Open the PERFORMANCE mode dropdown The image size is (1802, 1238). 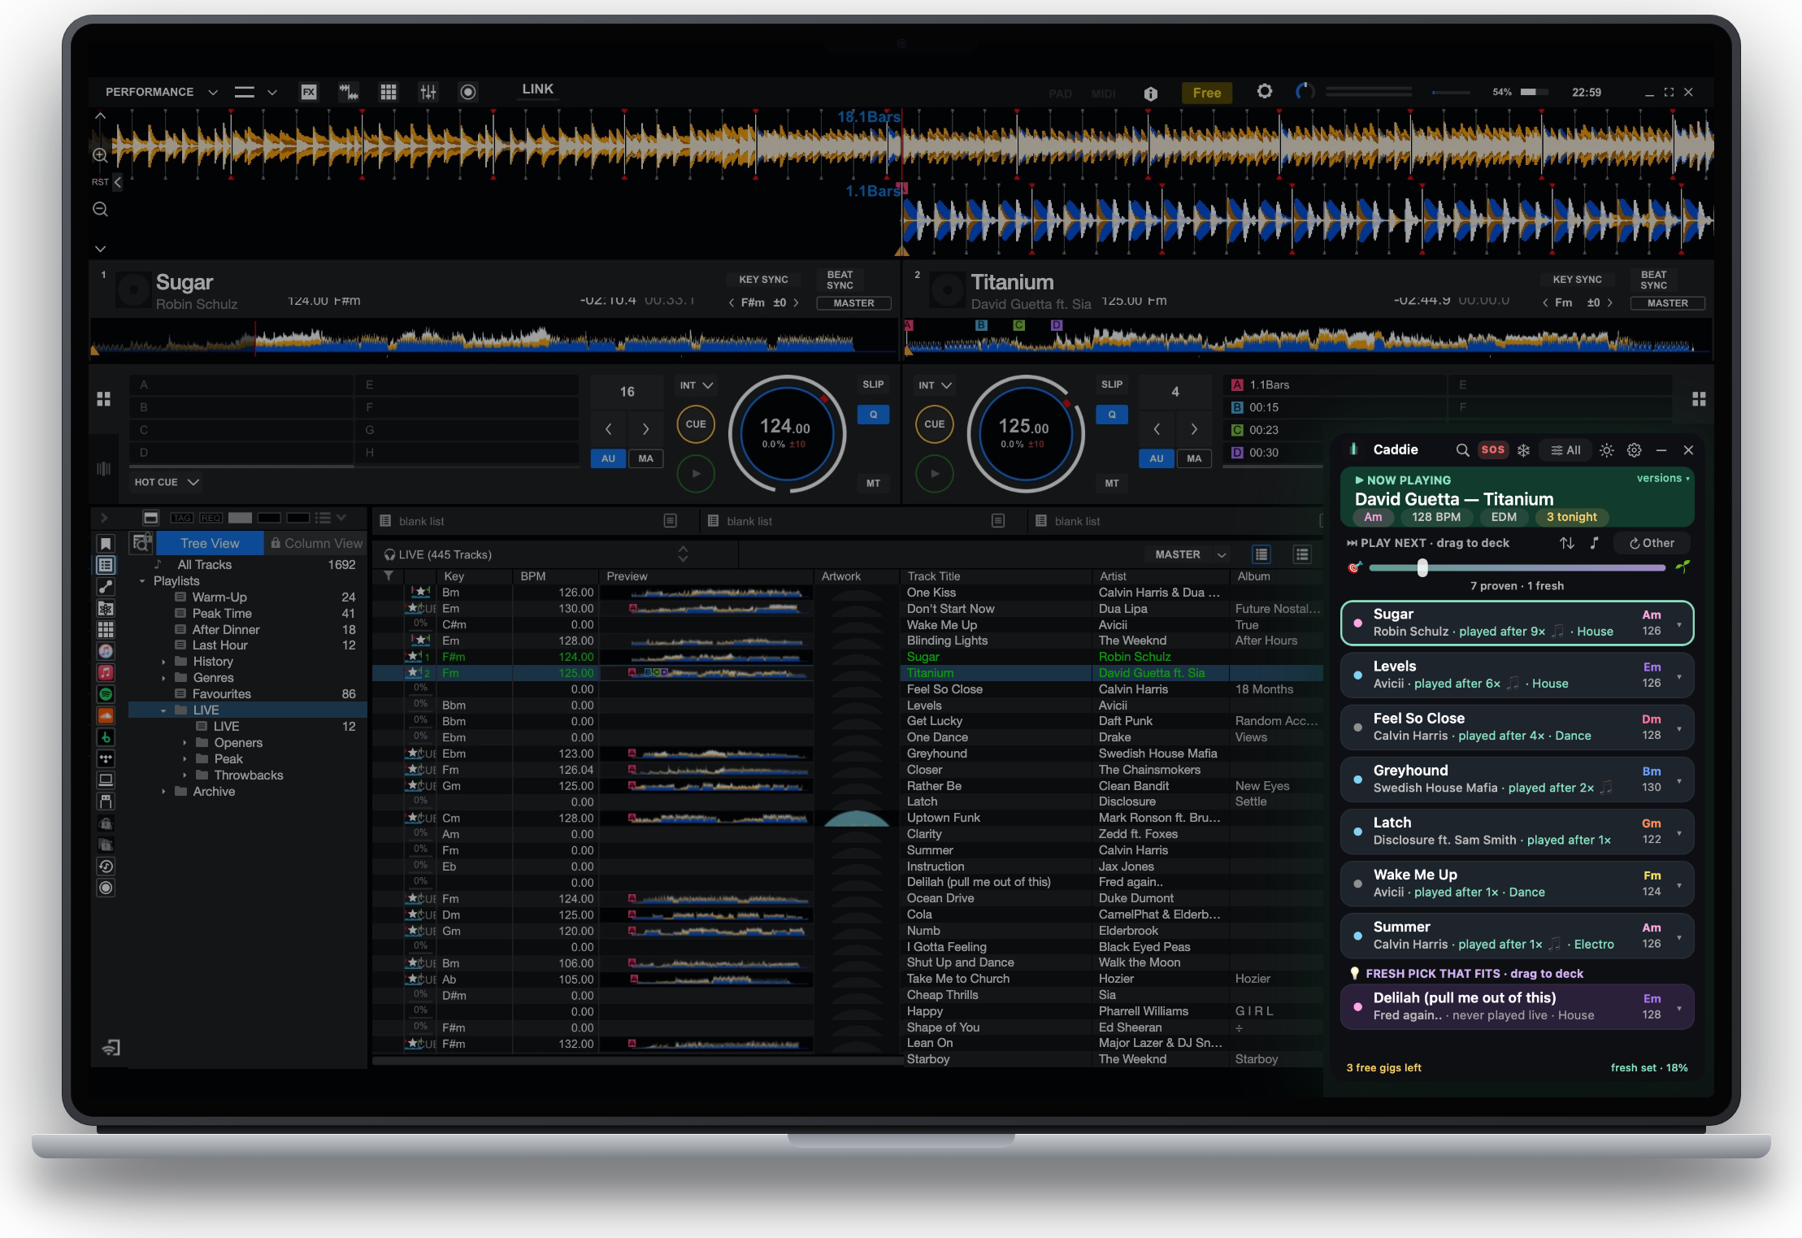pos(161,92)
